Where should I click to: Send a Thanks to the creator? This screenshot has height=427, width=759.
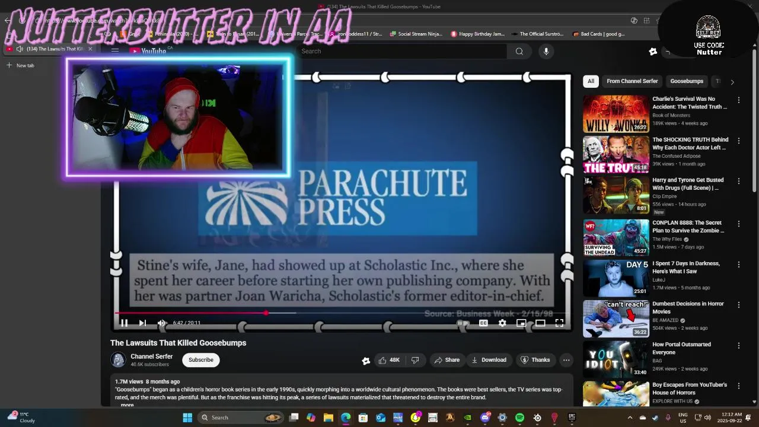[535, 360]
